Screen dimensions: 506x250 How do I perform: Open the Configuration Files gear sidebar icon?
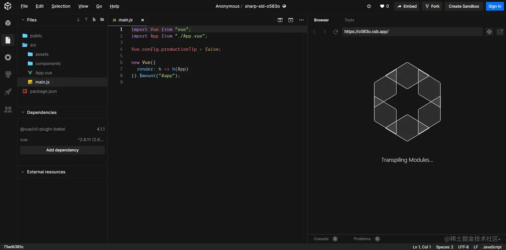[x=8, y=57]
